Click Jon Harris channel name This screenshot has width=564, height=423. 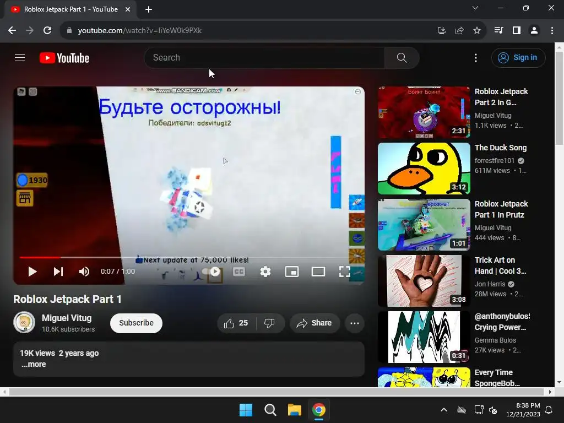point(490,284)
